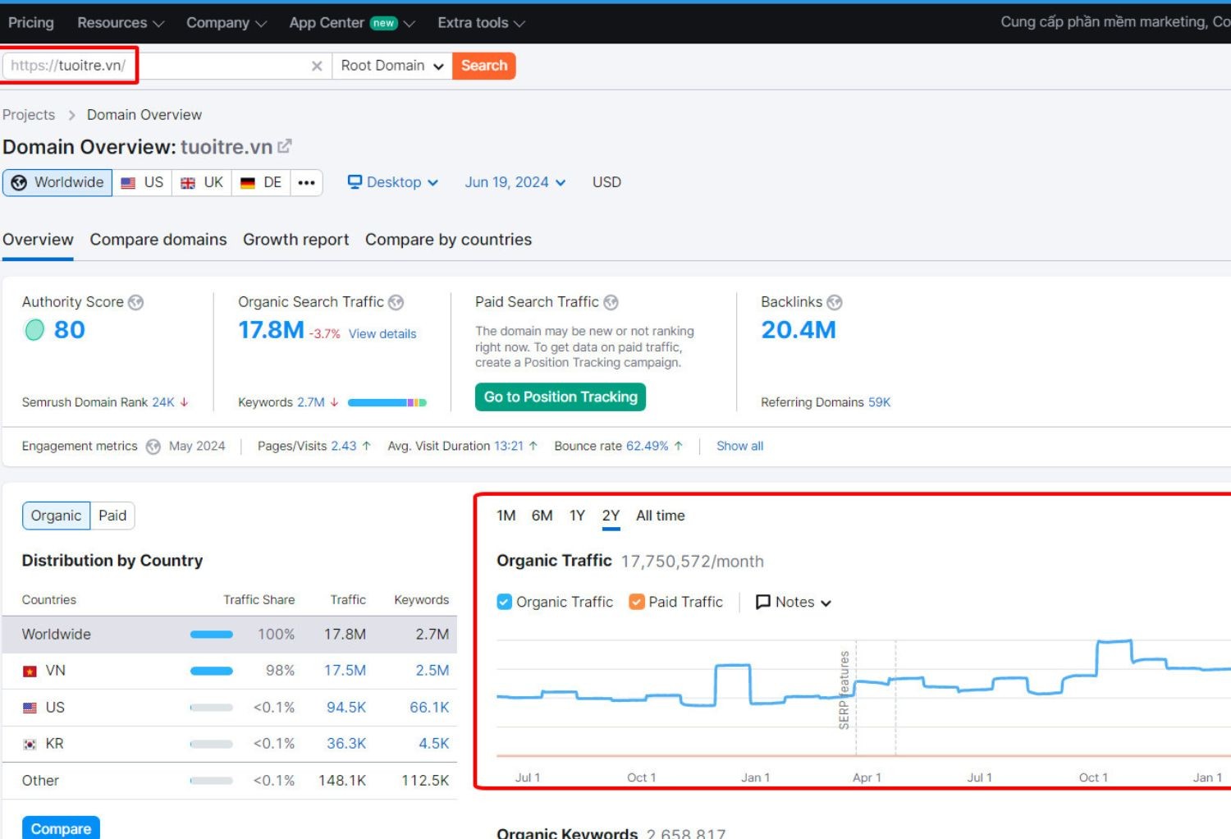Switch to Compare domains tab
This screenshot has width=1231, height=839.
pos(158,240)
